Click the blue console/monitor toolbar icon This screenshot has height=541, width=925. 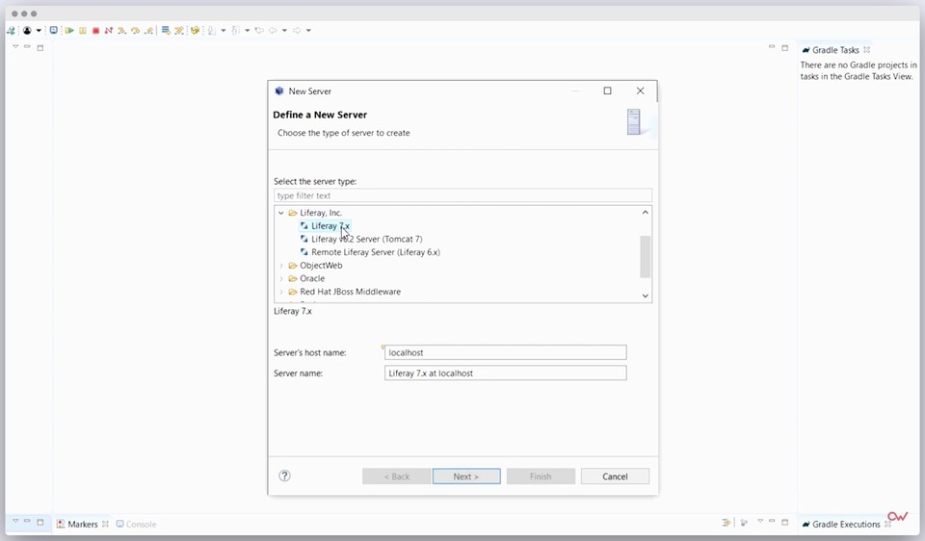[54, 30]
